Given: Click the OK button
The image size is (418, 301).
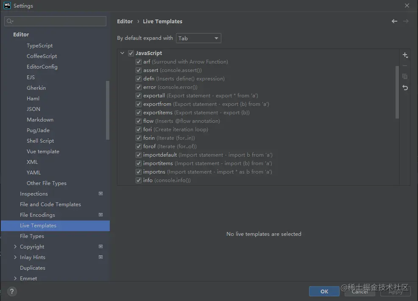Looking at the screenshot, I should click(324, 291).
